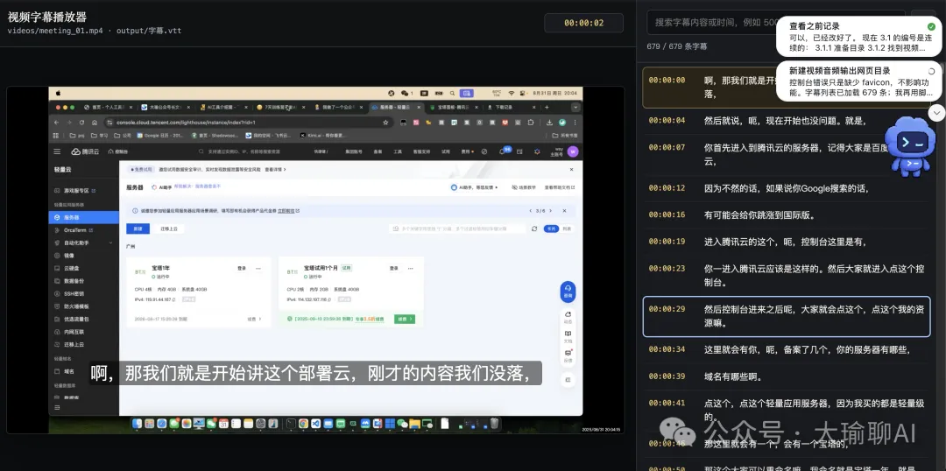Open the AI助手, 等您反馈 dropdown
Image resolution: width=946 pixels, height=471 pixels.
tap(475, 187)
